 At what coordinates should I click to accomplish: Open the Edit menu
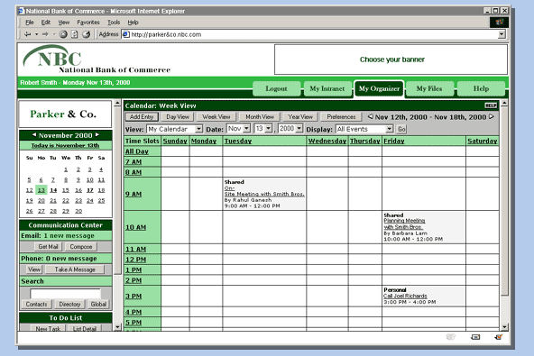tap(46, 23)
